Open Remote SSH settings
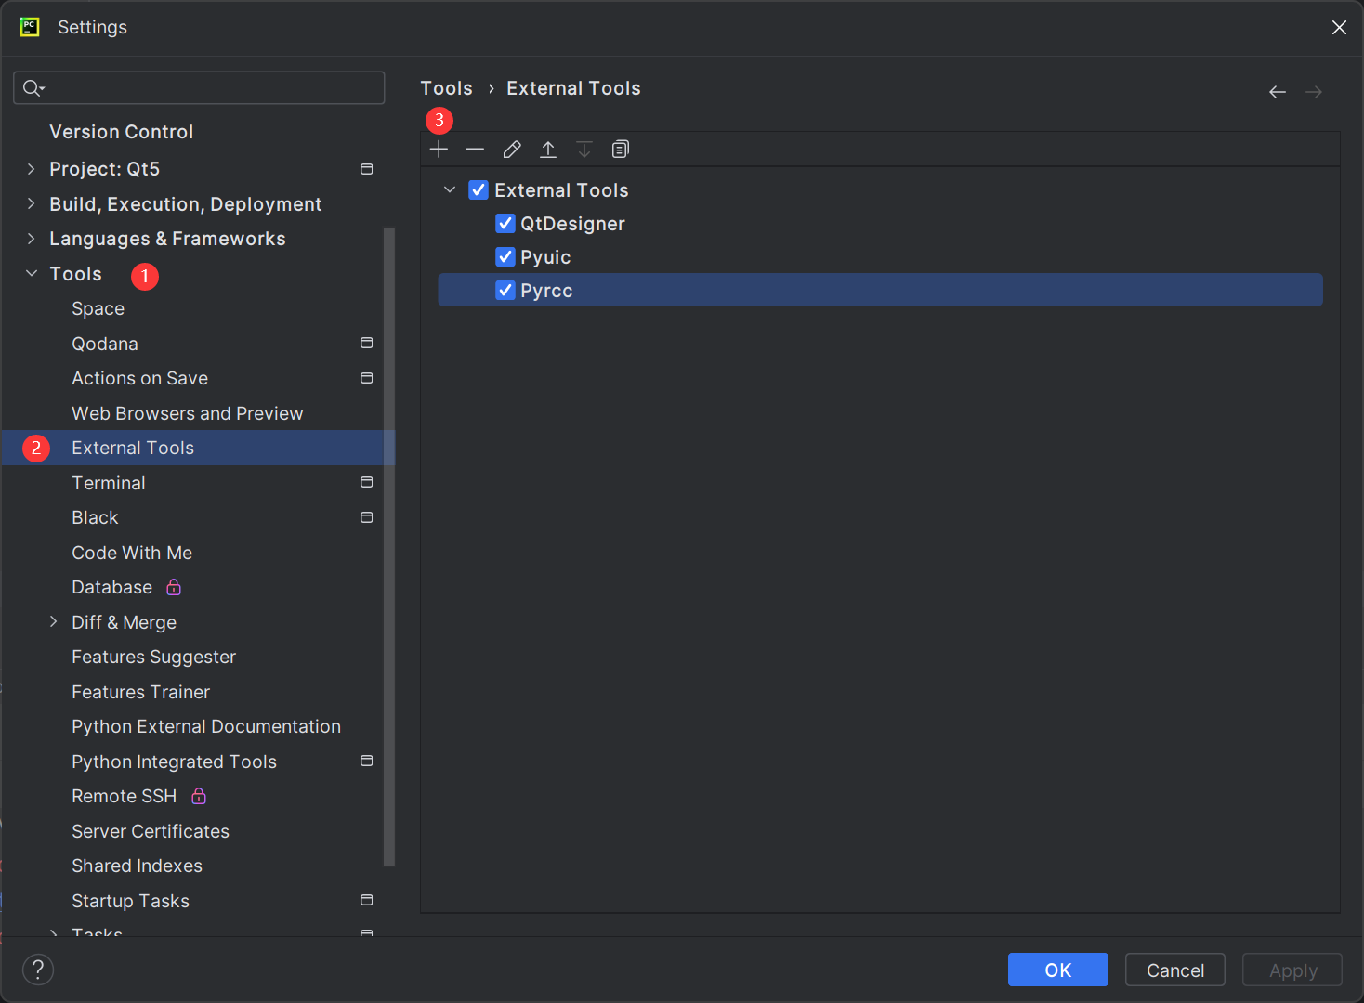Image resolution: width=1364 pixels, height=1003 pixels. pos(124,796)
